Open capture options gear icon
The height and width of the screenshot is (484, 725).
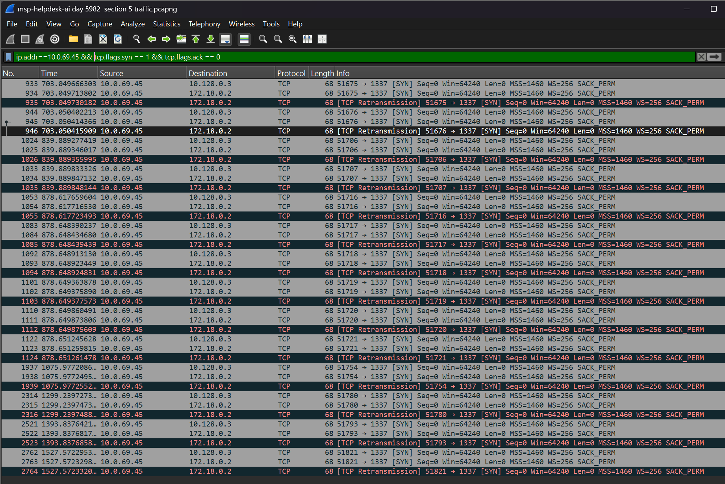[x=55, y=39]
